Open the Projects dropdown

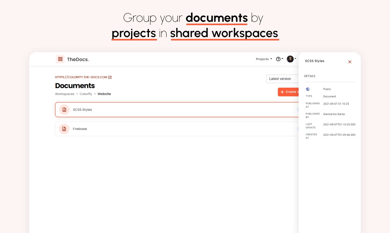263,59
